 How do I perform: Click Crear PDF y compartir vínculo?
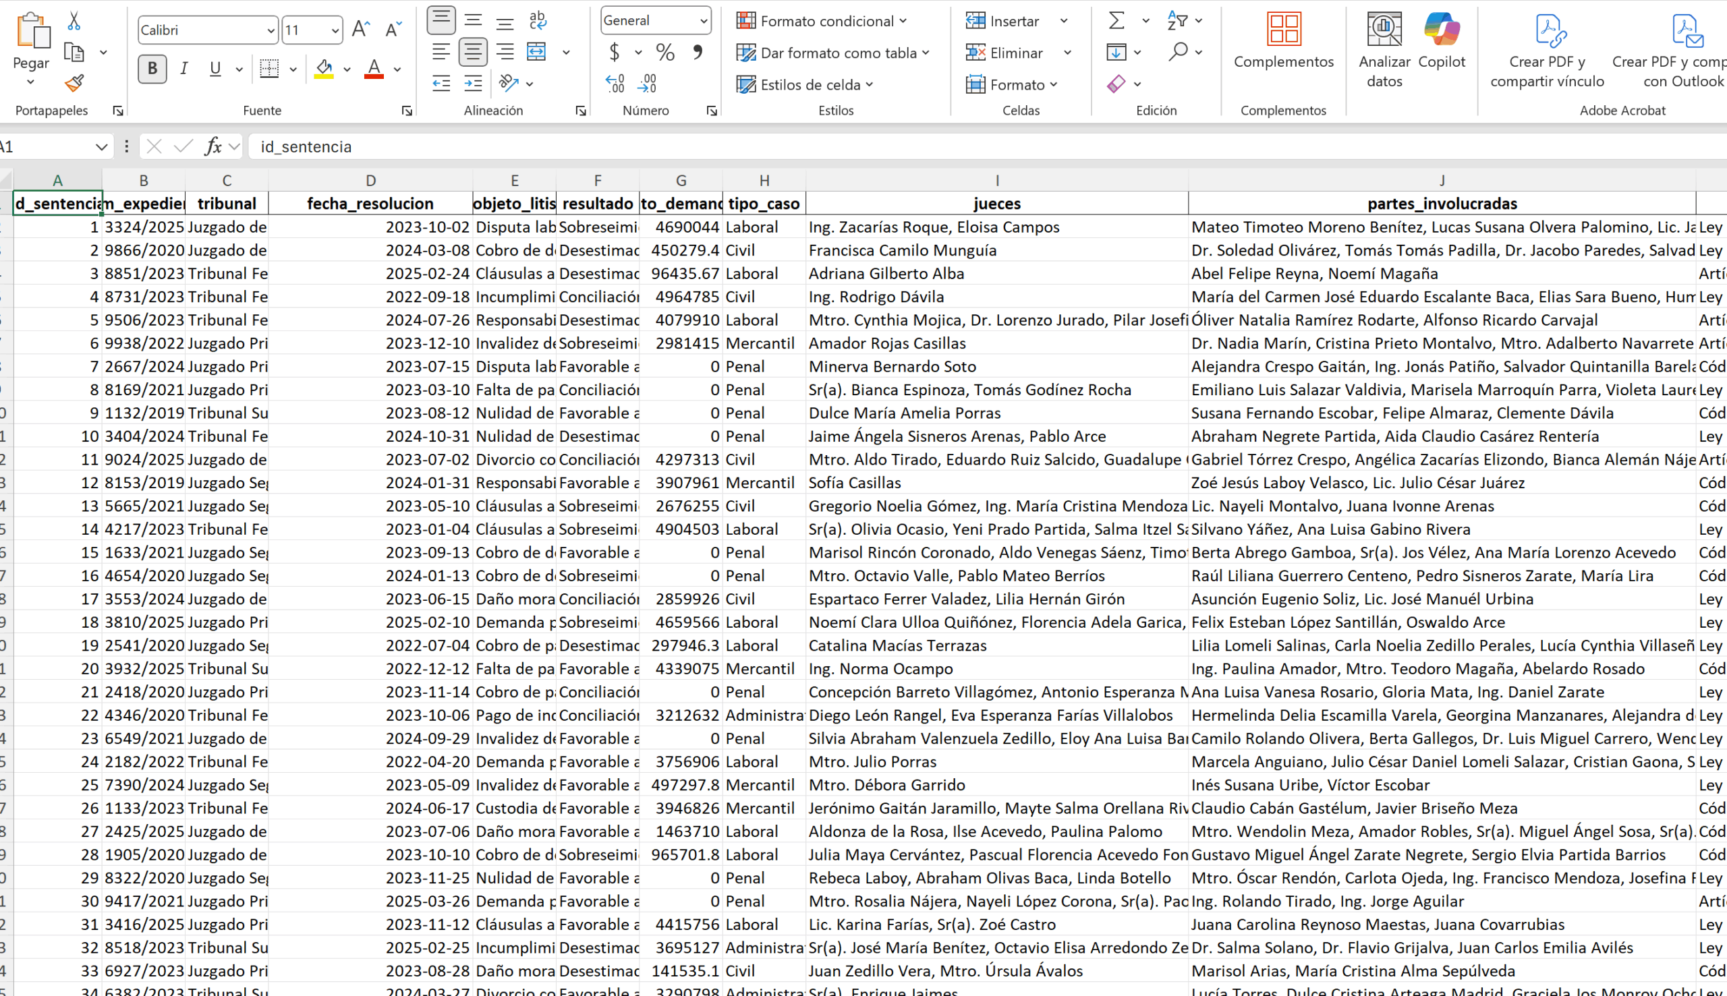pyautogui.click(x=1547, y=51)
